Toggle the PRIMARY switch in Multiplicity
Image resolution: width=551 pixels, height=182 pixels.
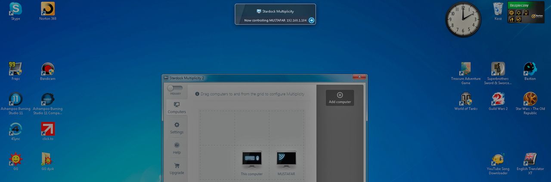click(x=175, y=88)
